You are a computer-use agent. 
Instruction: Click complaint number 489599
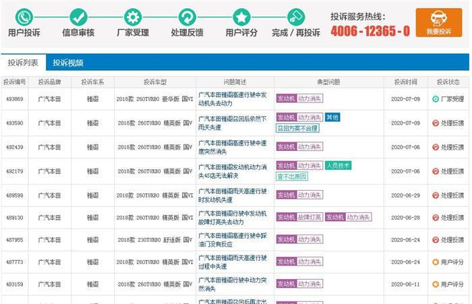pos(14,195)
